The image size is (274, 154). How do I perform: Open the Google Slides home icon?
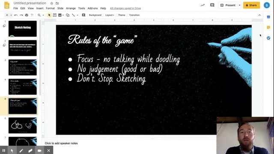[x=7, y=5]
